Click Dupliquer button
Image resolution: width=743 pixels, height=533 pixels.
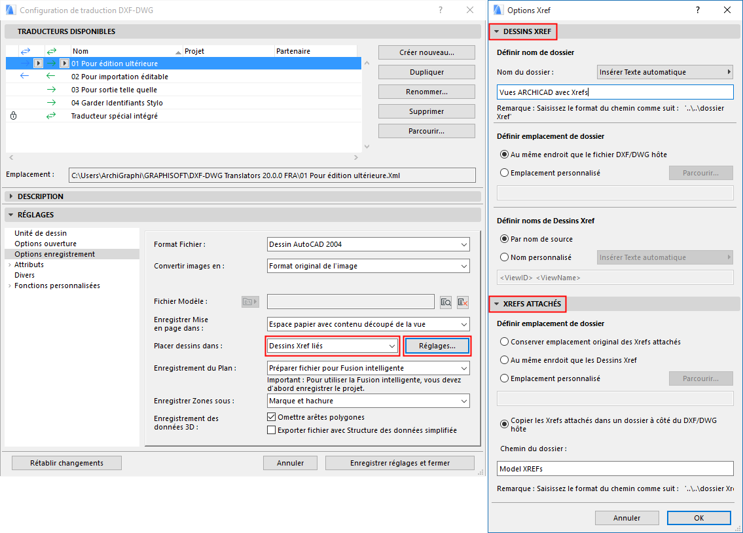point(426,72)
